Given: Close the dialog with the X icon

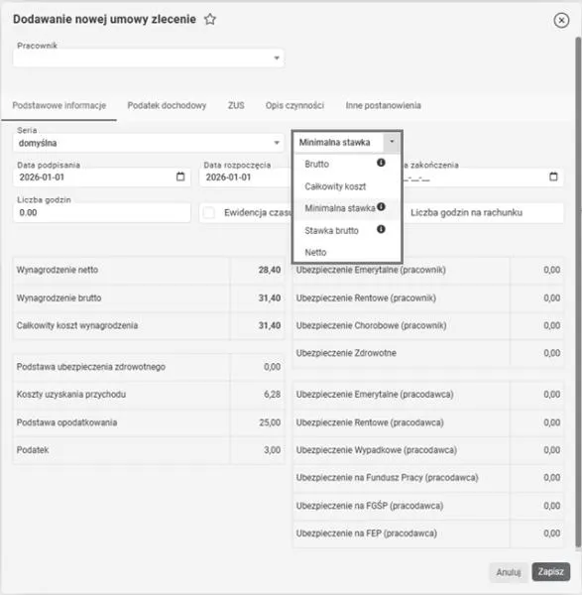Looking at the screenshot, I should [561, 20].
